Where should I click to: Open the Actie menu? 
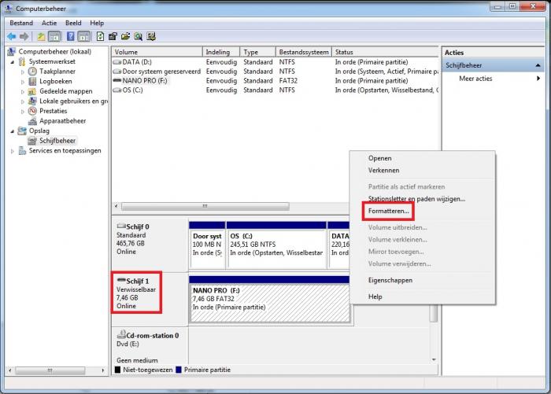coord(49,23)
